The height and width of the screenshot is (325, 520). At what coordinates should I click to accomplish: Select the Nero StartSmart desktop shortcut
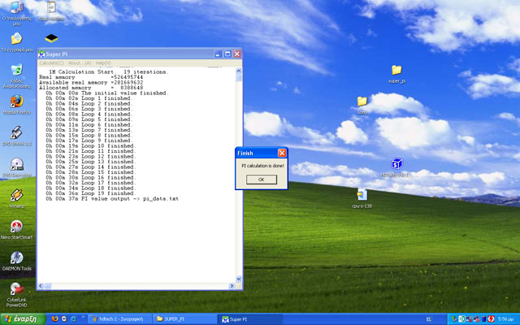16,230
